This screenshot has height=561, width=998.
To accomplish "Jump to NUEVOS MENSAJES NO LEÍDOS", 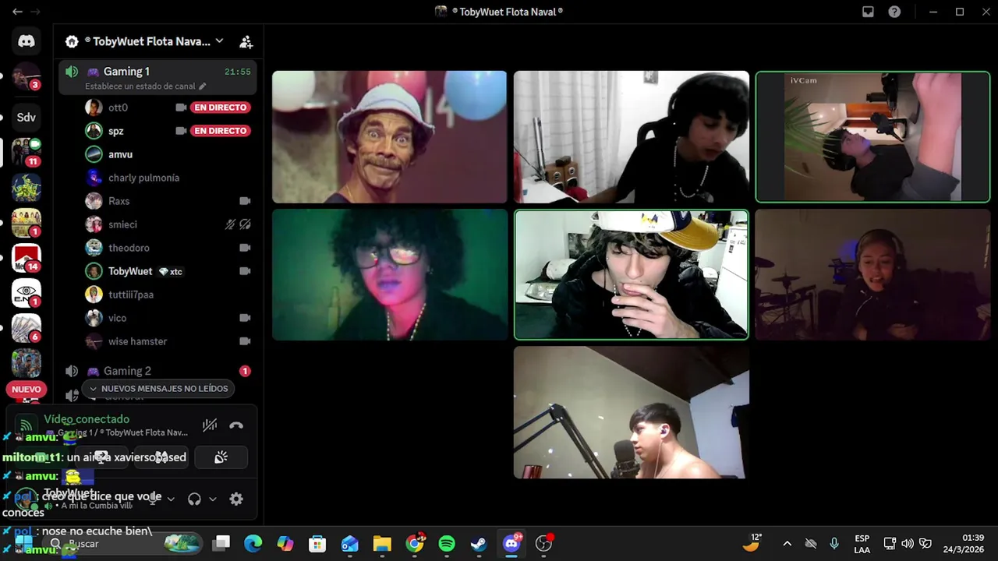I will (158, 388).
